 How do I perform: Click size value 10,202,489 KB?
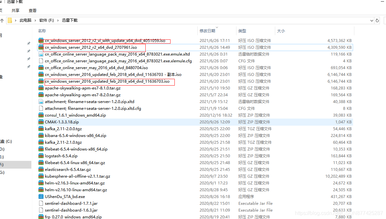pos(339,176)
